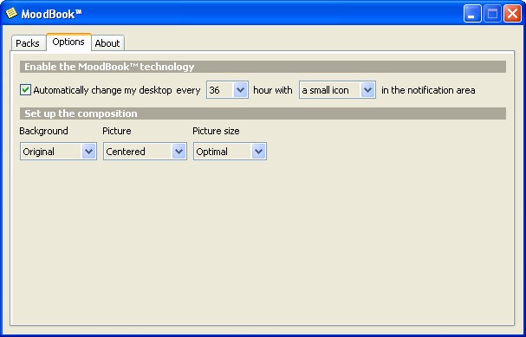
Task: Open the Picture size dropdown arrow beside Optimal
Action: pyautogui.click(x=258, y=152)
